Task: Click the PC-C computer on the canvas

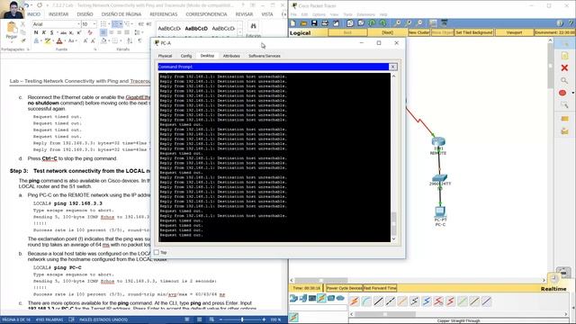Action: pyautogui.click(x=440, y=211)
